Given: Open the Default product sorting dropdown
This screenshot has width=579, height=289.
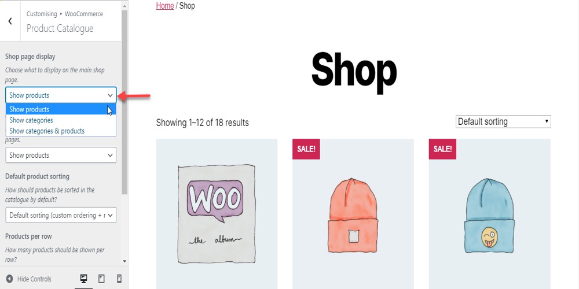Looking at the screenshot, I should click(x=61, y=215).
